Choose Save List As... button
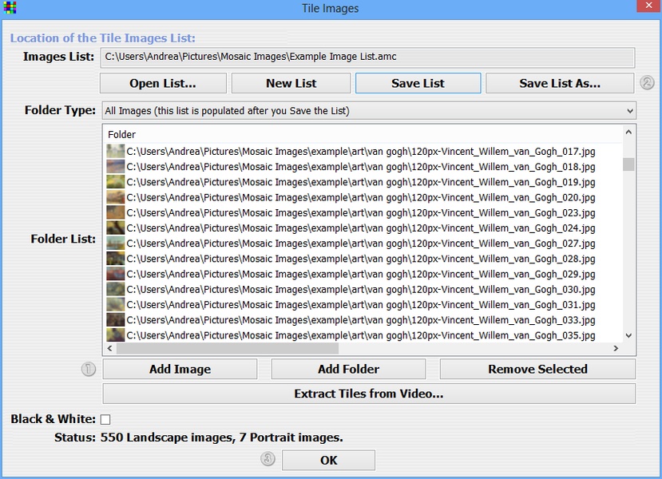The height and width of the screenshot is (479, 662). tap(559, 83)
